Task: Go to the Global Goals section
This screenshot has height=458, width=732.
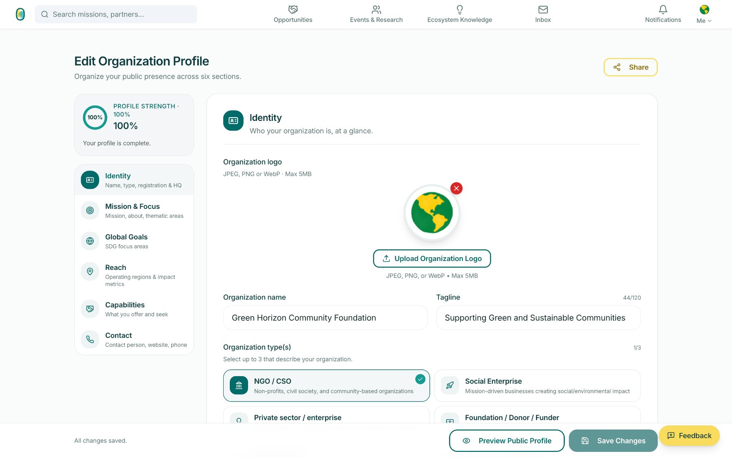Action: (x=134, y=241)
